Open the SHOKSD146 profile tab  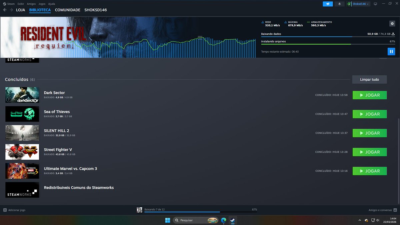click(96, 10)
